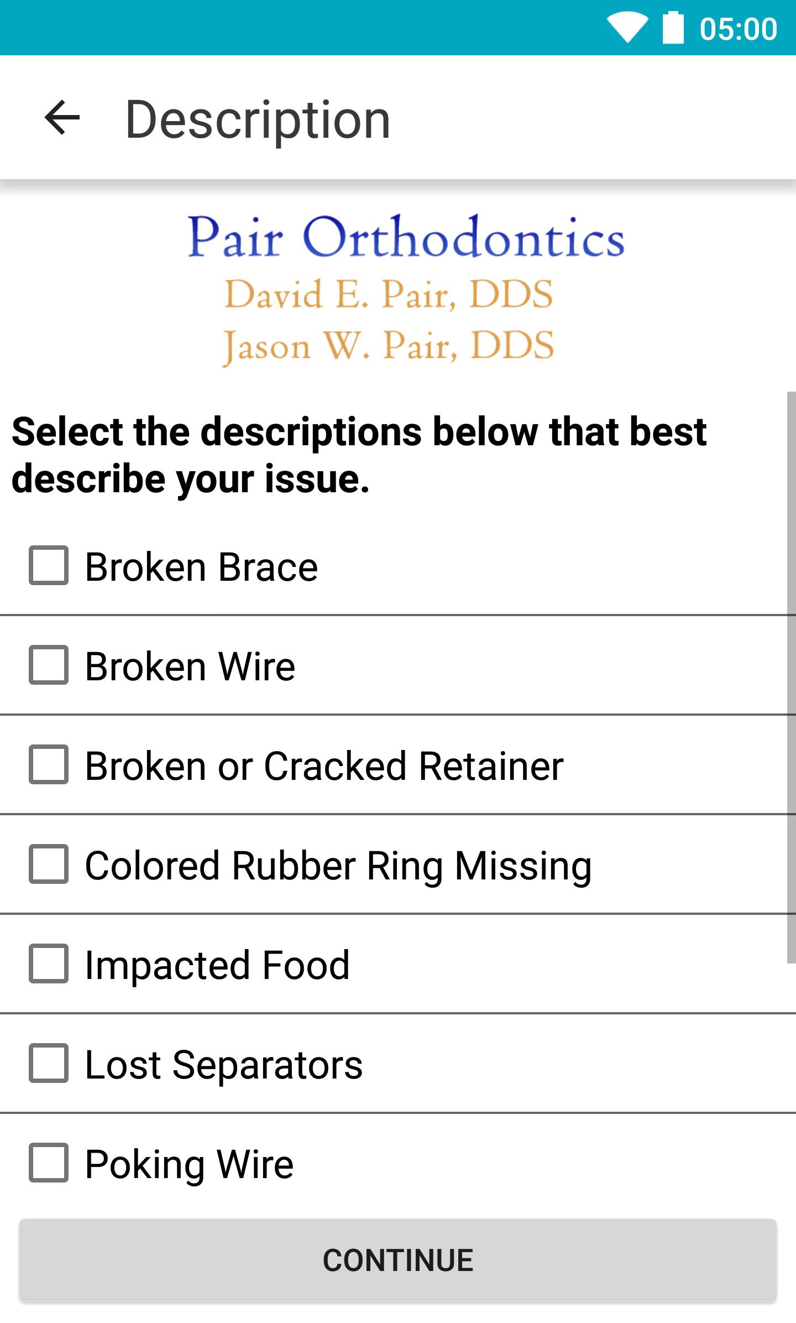This screenshot has height=1323, width=796.
Task: Check the Broken Brace checkbox
Action: click(x=50, y=565)
